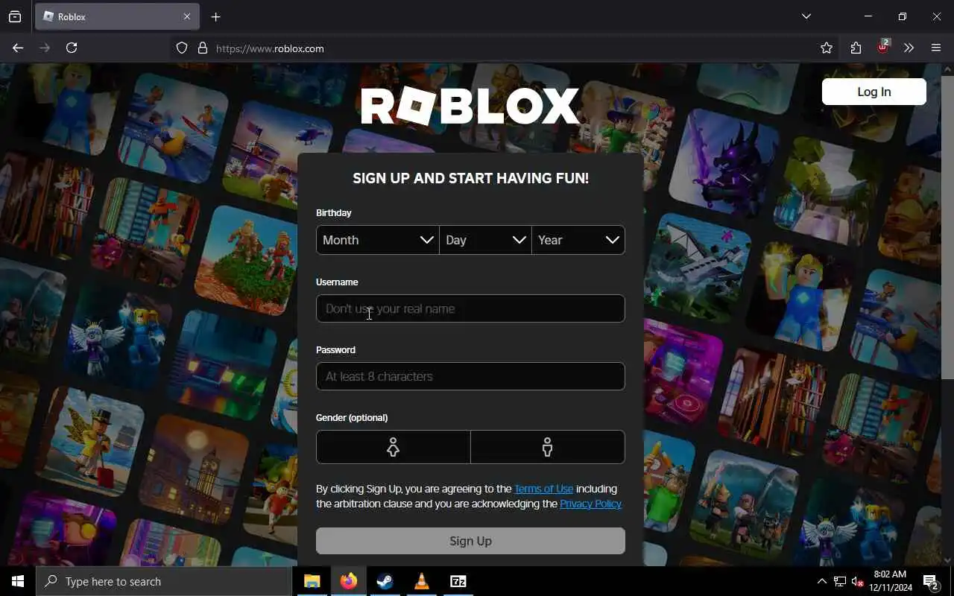The image size is (954, 596).
Task: Open the tracking protection shield icon
Action: coord(182,48)
